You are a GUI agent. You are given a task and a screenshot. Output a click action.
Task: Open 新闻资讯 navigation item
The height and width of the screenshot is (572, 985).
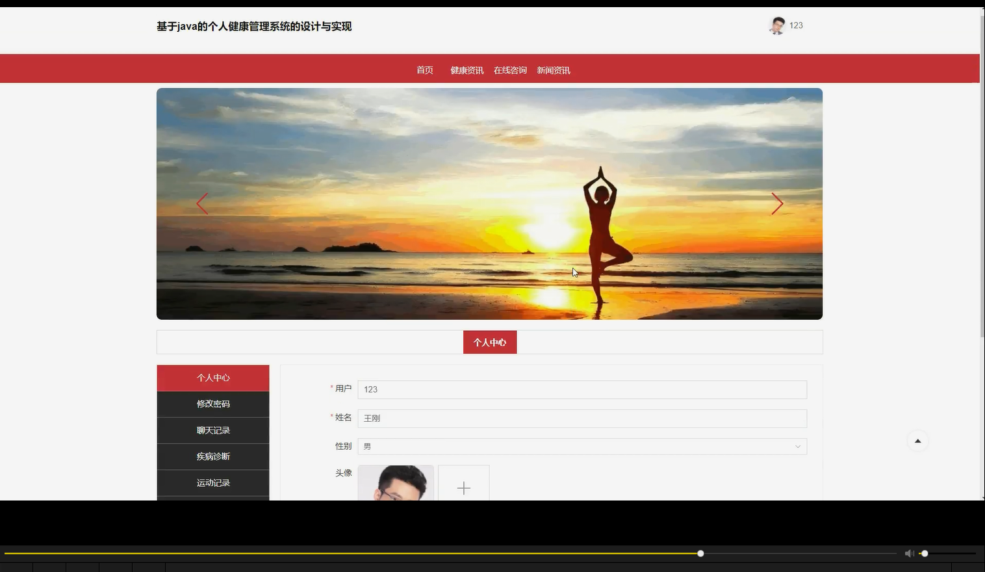click(x=554, y=70)
